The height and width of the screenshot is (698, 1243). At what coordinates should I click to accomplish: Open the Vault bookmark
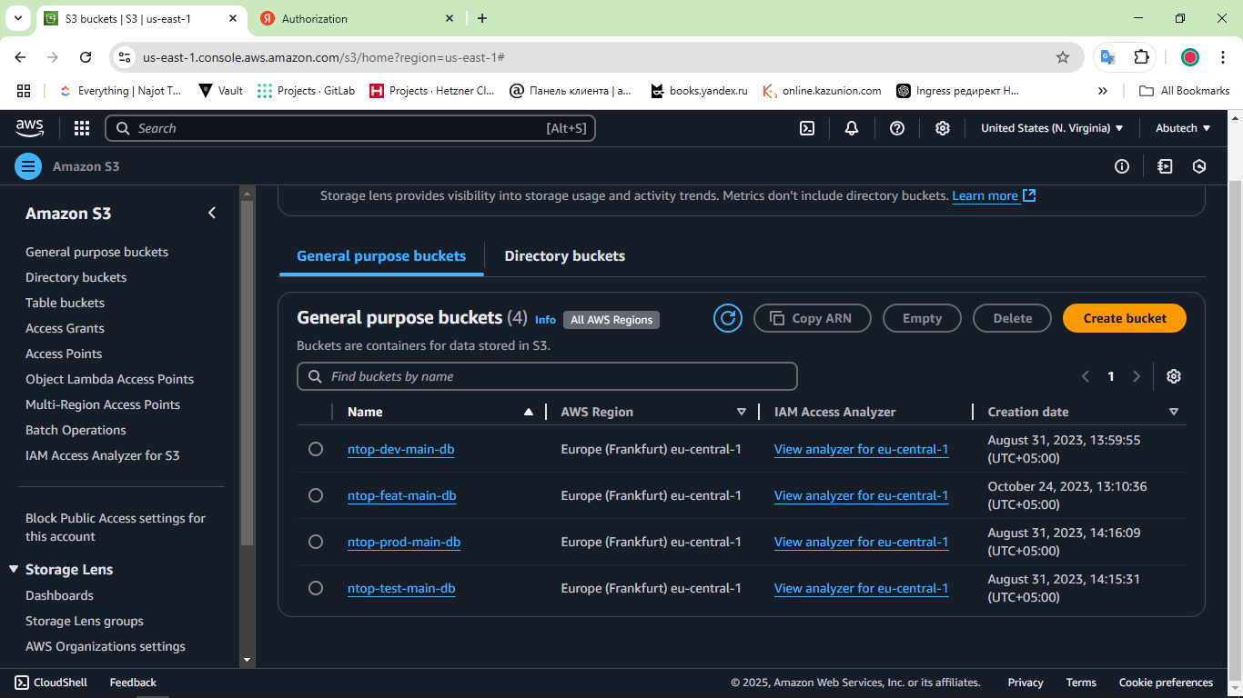click(221, 91)
